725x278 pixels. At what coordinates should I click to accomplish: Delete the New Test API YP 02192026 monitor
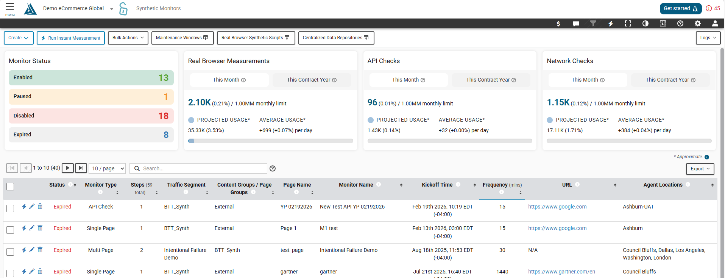tap(40, 206)
